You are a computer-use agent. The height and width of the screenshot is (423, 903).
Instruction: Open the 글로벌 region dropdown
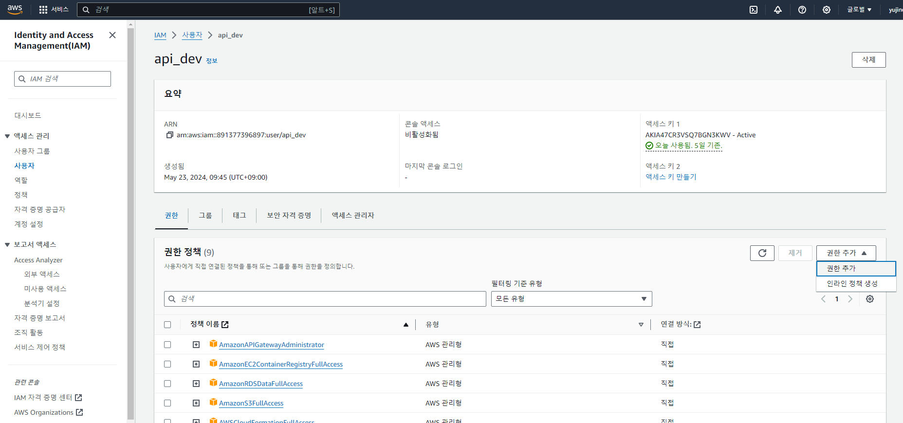click(x=859, y=10)
